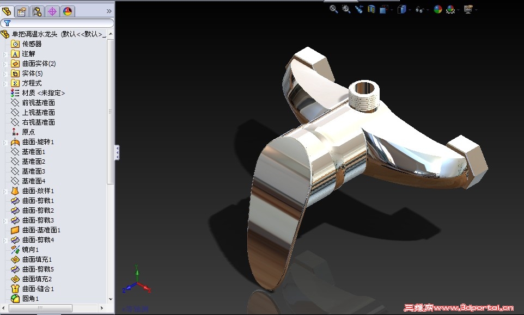
Task: Click the 圆角1 fillet feature icon
Action: coord(15,299)
